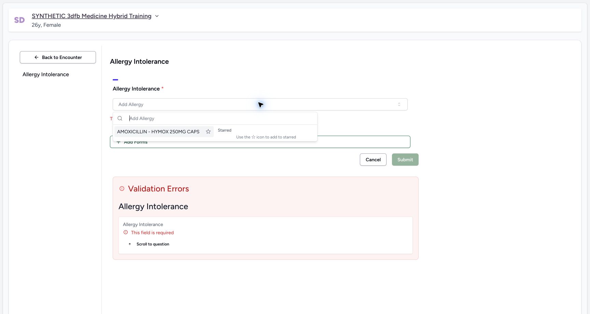The height and width of the screenshot is (314, 590).
Task: Click the 'This field is required' error text
Action: pyautogui.click(x=152, y=233)
